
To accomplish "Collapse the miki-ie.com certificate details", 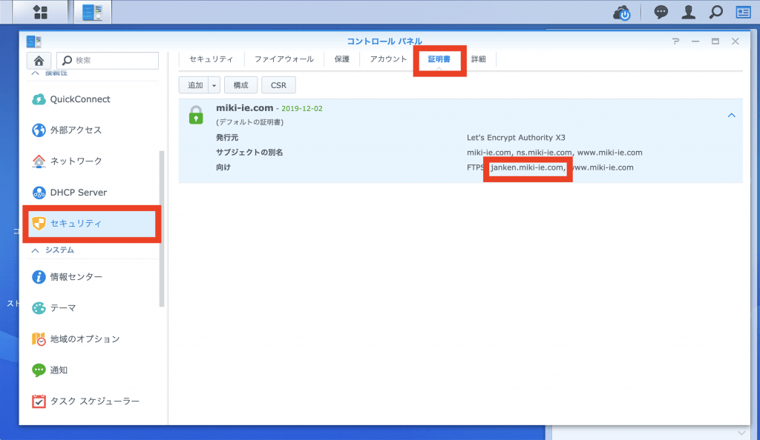I will click(731, 116).
